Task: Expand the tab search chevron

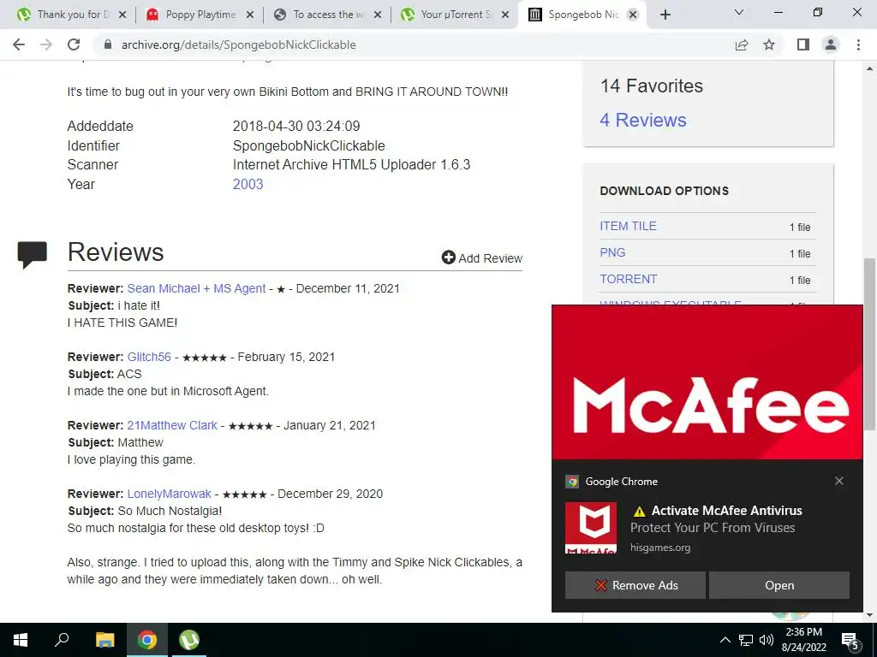Action: (x=739, y=12)
